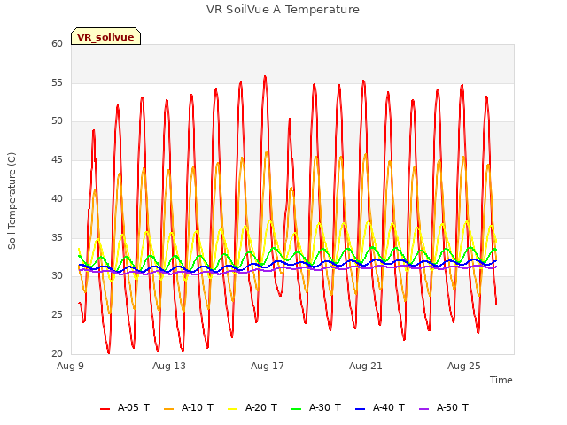
Task: Click the 45 y-axis tick label
Action: [x=57, y=159]
